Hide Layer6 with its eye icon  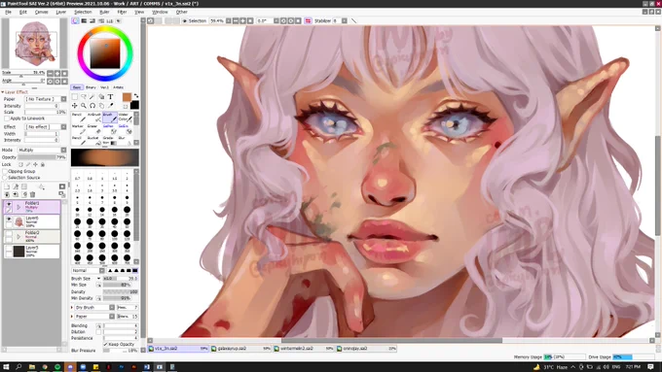point(9,220)
